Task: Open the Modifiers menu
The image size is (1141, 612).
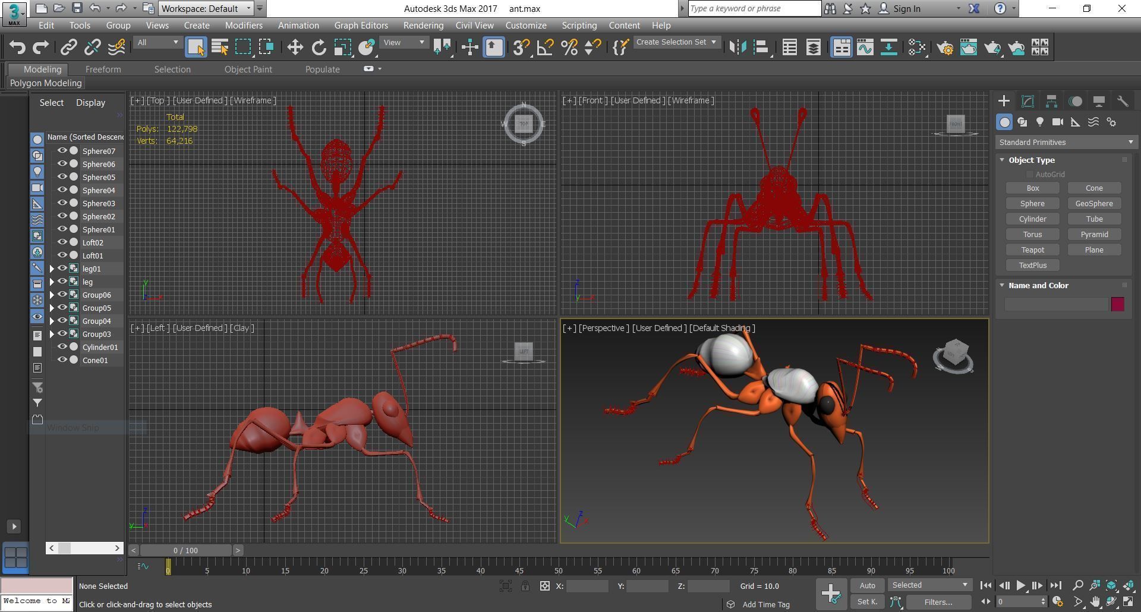Action: coord(244,26)
